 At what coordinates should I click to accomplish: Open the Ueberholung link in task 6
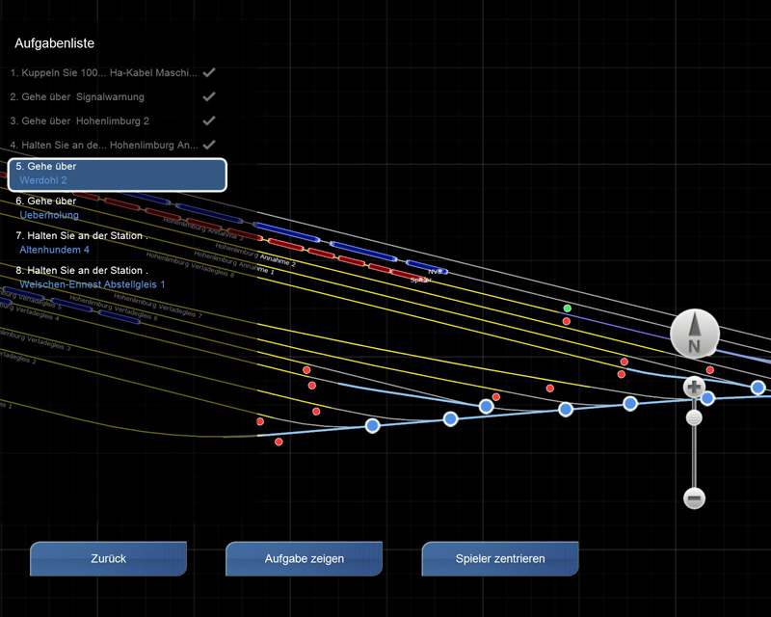49,215
